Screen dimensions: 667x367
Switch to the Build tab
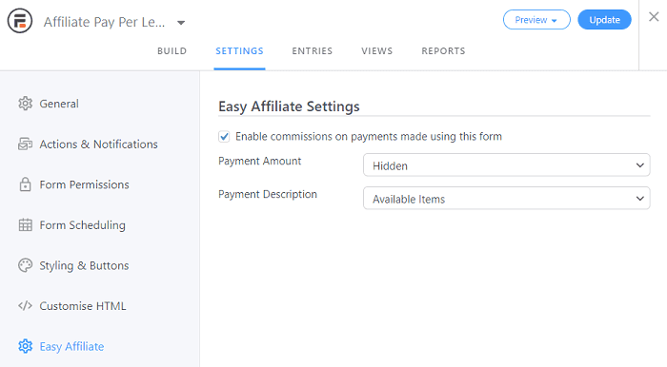point(172,51)
